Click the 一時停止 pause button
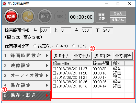The height and width of the screenshot is (103, 136). (x=28, y=16)
